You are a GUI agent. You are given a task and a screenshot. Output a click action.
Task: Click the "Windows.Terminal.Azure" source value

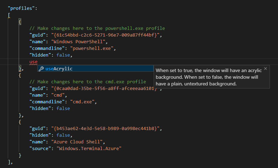tap(89, 149)
